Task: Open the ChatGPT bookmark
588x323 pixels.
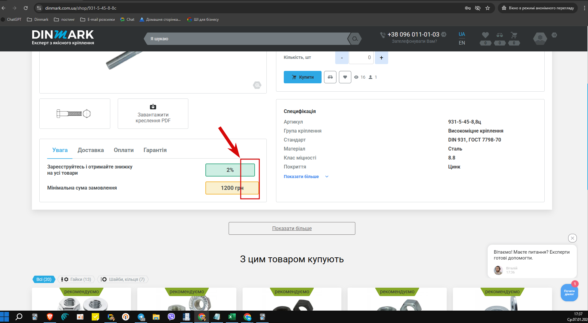Action: click(x=11, y=20)
